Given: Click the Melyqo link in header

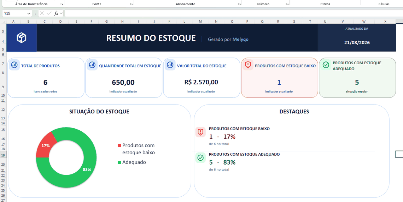Looking at the screenshot, I should click(x=241, y=39).
